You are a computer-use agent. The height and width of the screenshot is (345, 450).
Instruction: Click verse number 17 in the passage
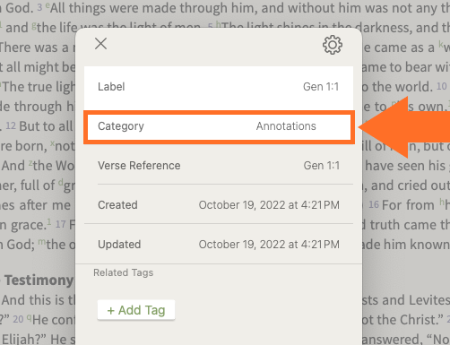(60, 224)
